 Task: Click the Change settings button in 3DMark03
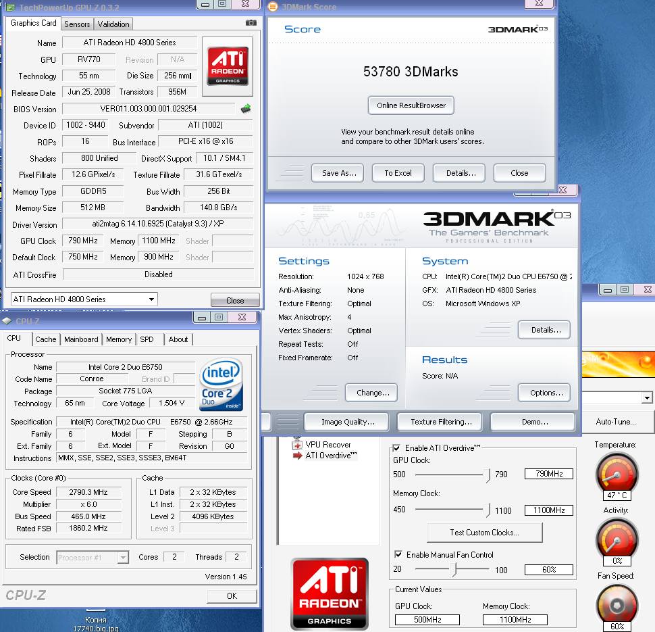[x=371, y=393]
